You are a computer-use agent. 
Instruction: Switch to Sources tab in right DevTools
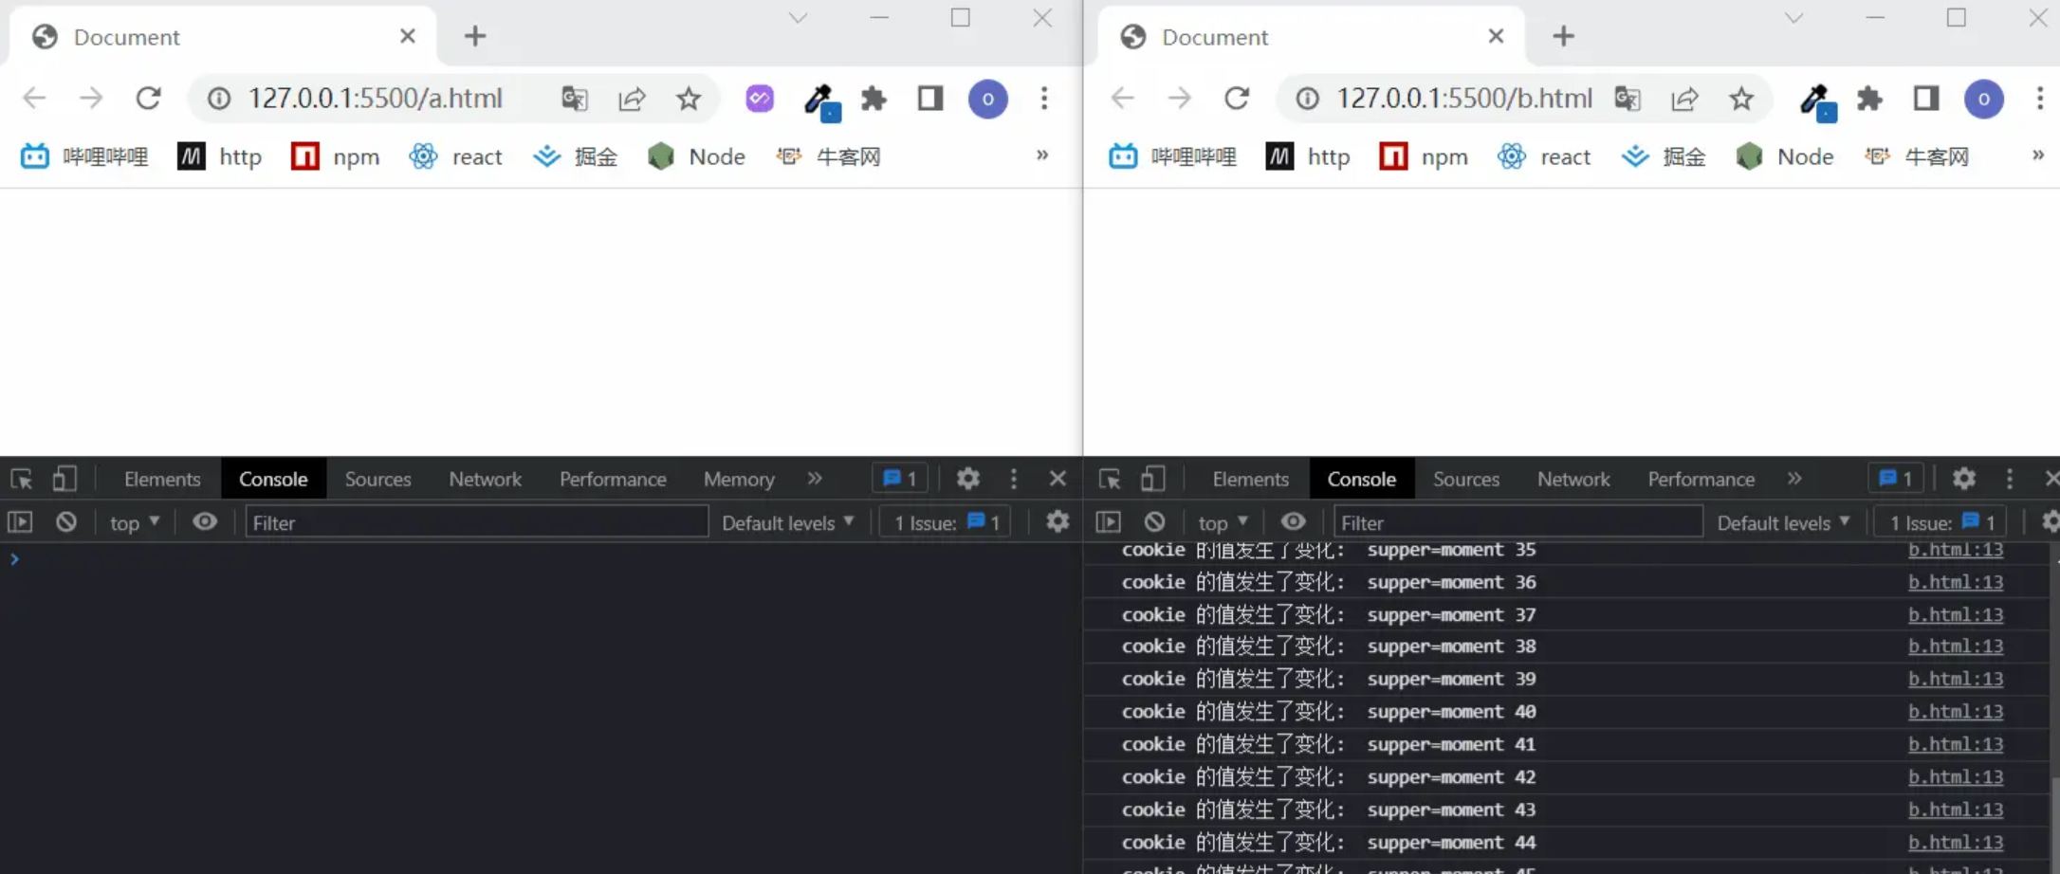(x=1465, y=480)
